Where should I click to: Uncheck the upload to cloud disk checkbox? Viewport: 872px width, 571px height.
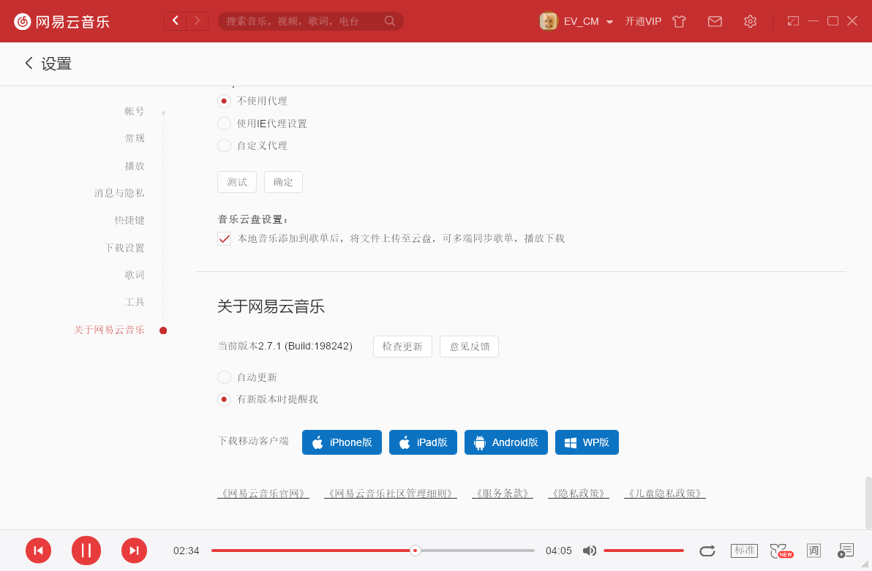click(224, 238)
